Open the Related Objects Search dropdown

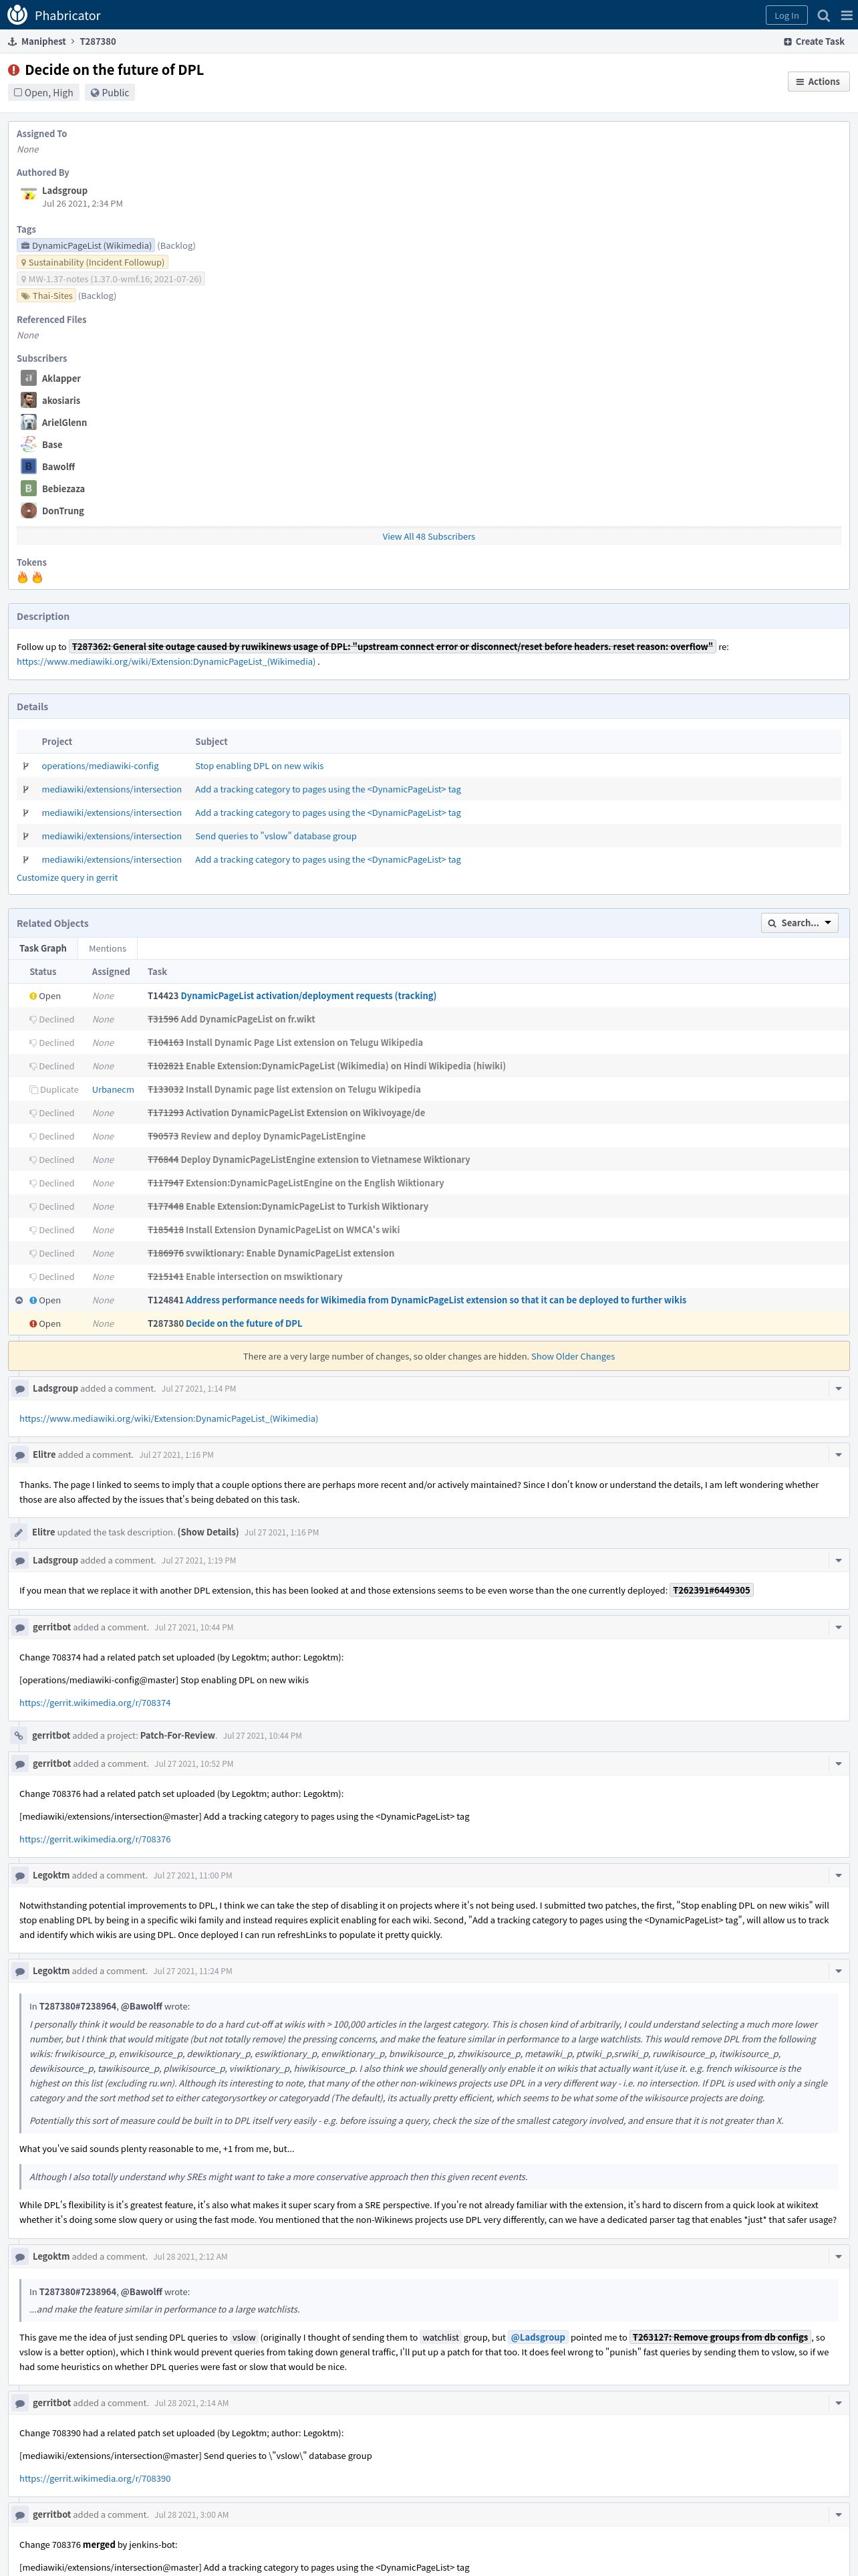coord(799,923)
